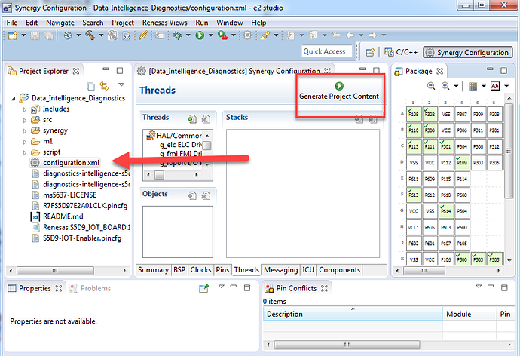Click the Ab pin label icon in Package

(x=495, y=86)
